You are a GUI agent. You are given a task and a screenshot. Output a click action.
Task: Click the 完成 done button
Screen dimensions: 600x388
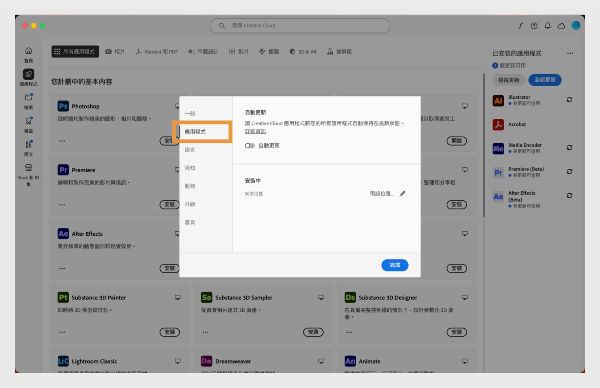coord(395,265)
